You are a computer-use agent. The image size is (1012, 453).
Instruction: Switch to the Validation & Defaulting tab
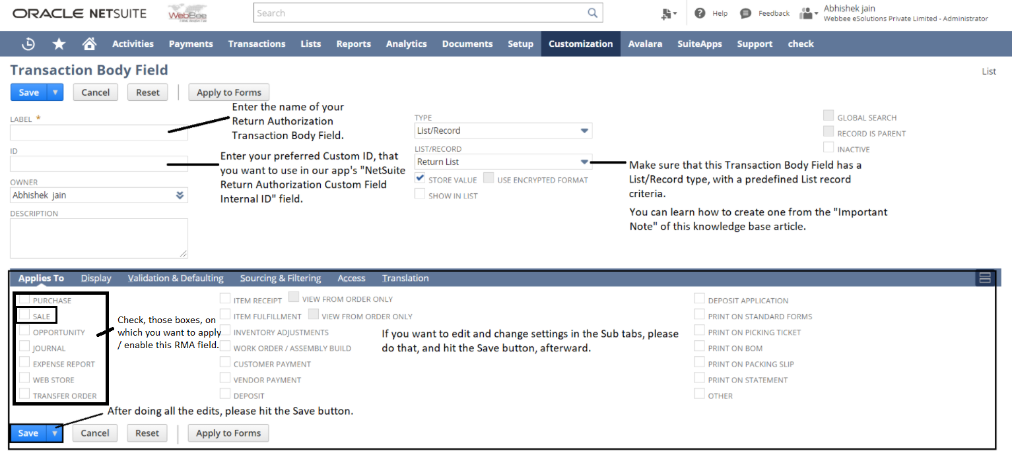[176, 278]
